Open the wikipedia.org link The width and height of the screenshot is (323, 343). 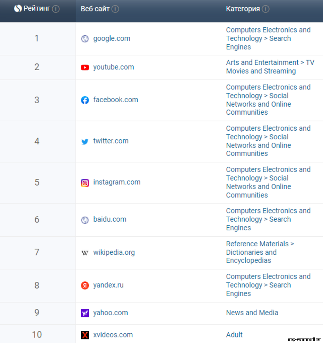(114, 253)
